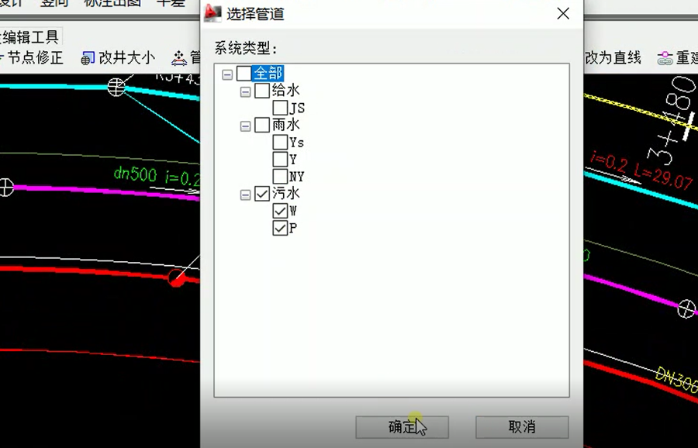Click the yellow DN300 label in drawing
This screenshot has height=448, width=698.
pyautogui.click(x=678, y=381)
